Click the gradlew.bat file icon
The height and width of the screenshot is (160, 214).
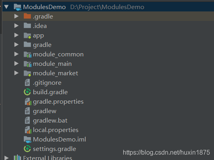(27, 120)
